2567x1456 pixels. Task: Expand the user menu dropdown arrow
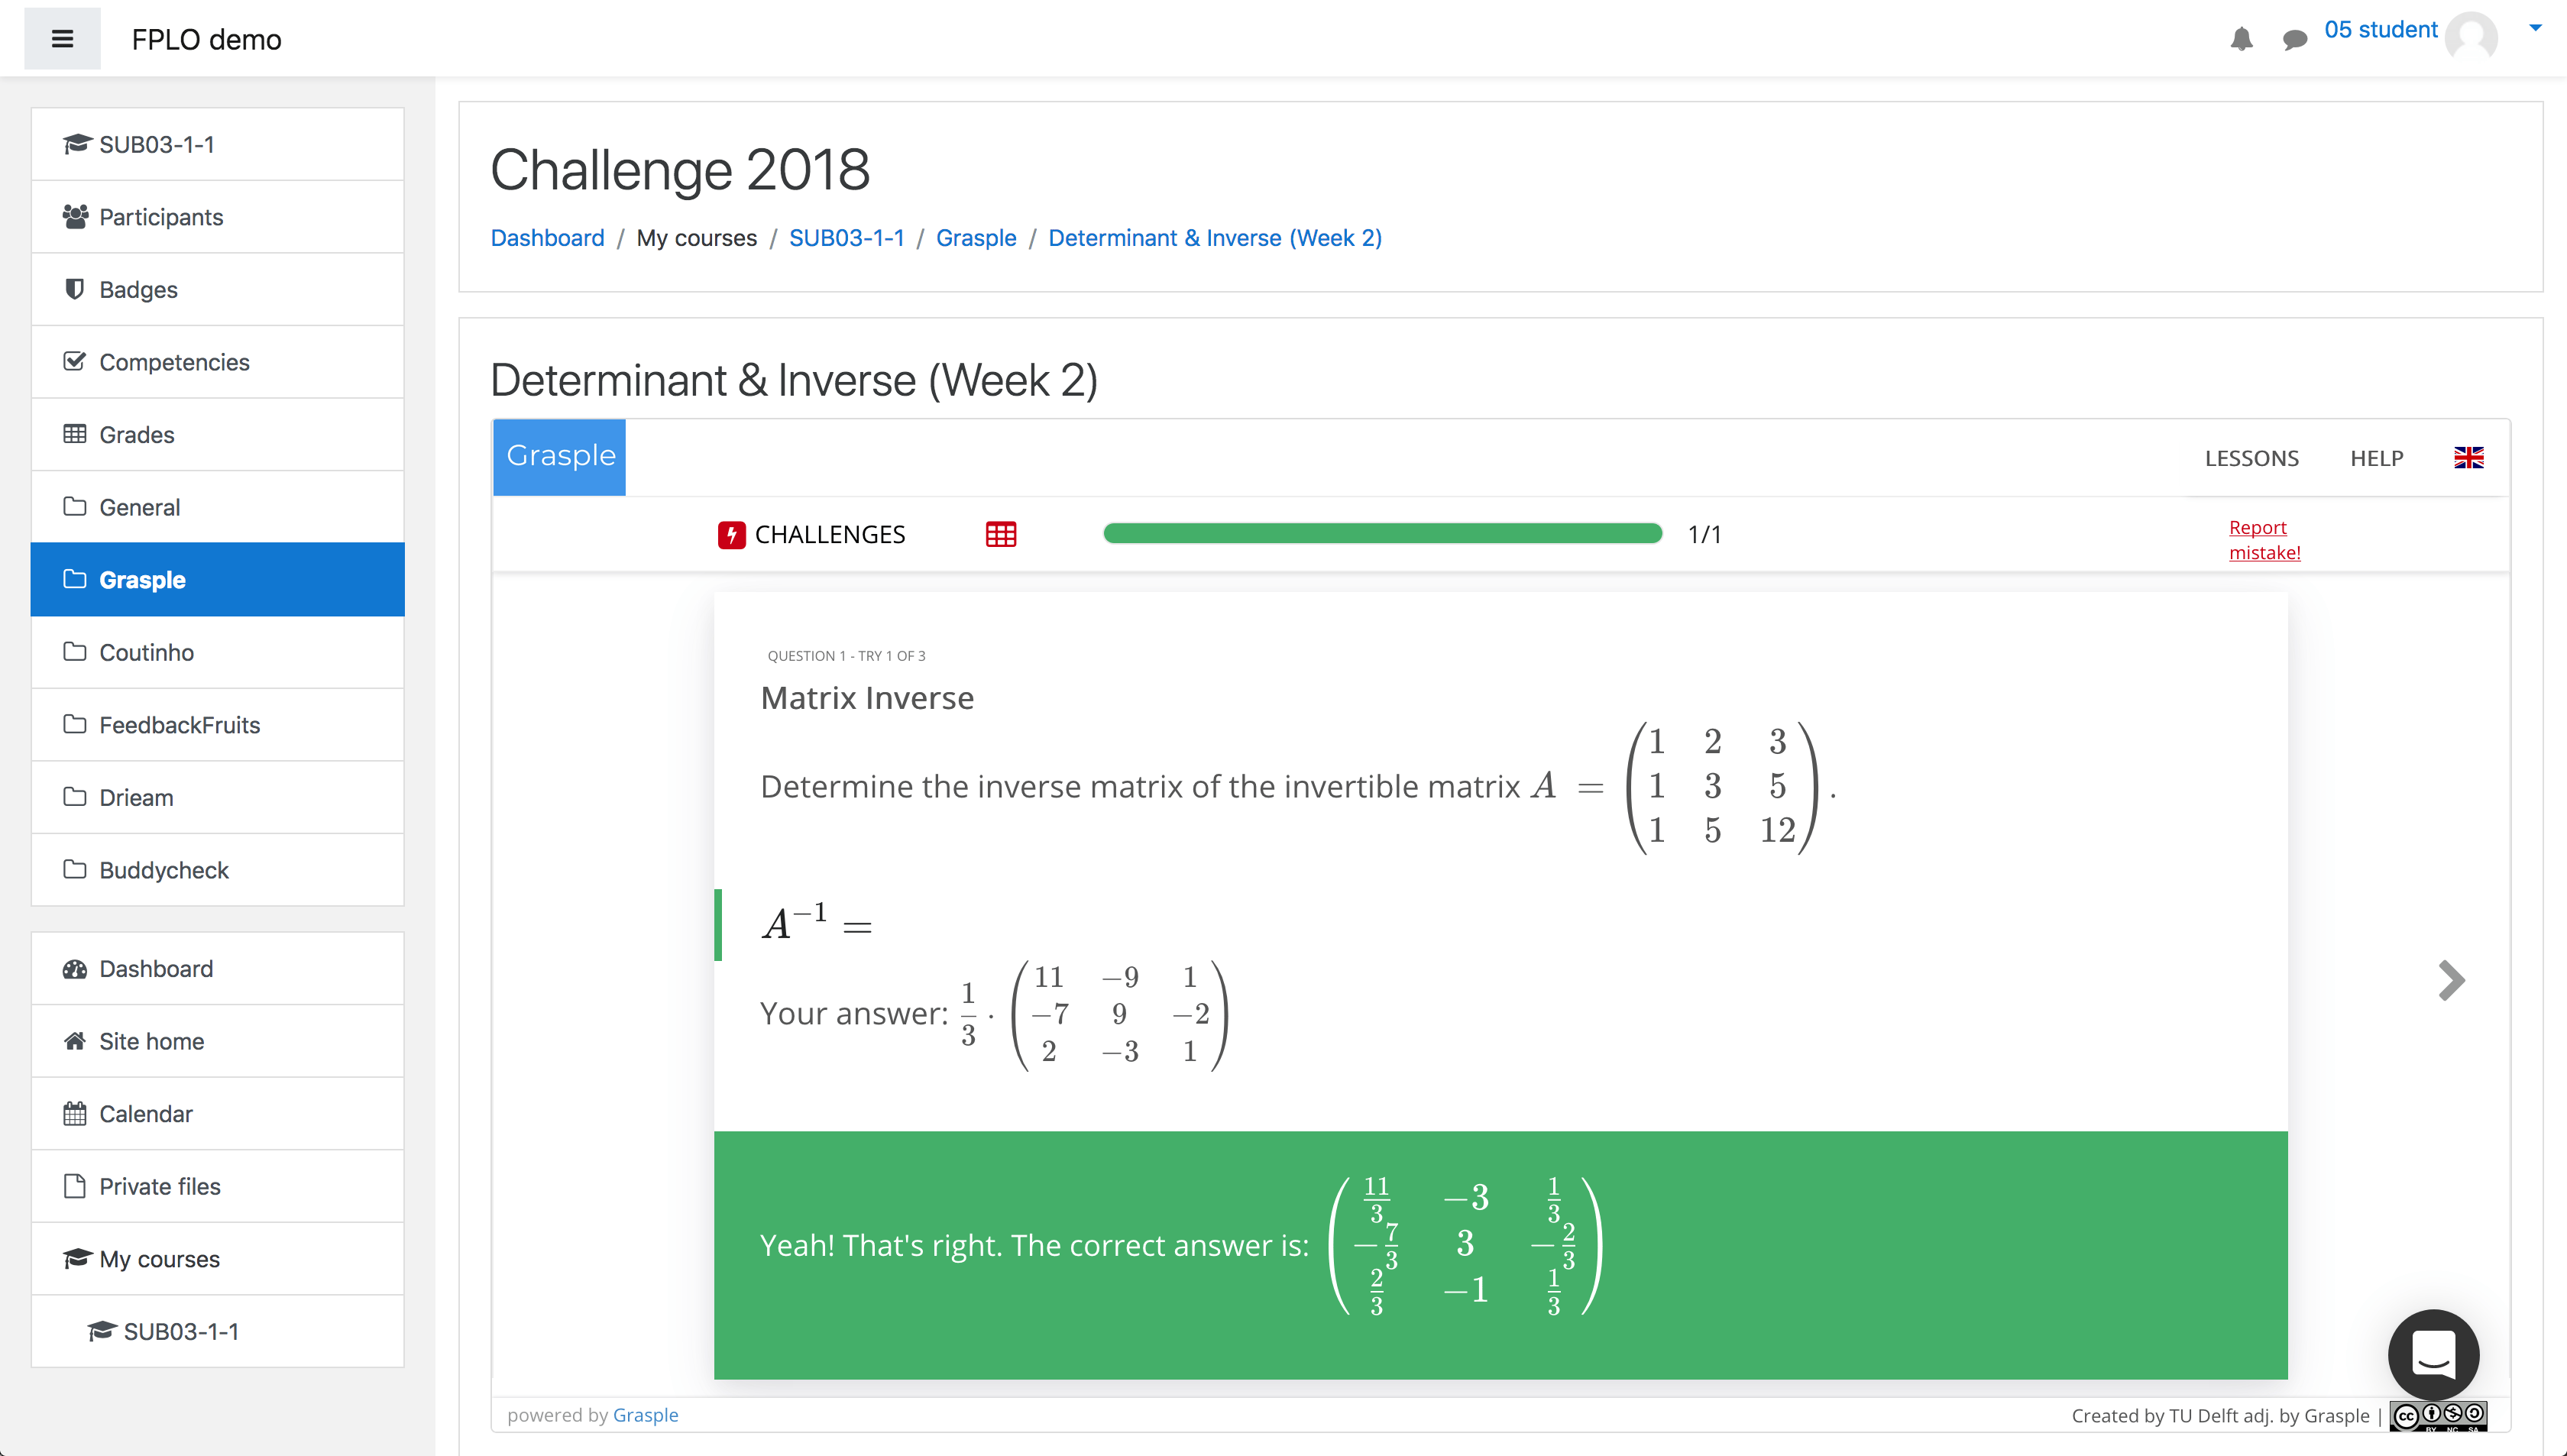click(2535, 28)
